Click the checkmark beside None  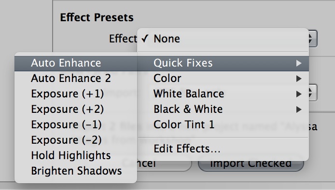pos(145,39)
